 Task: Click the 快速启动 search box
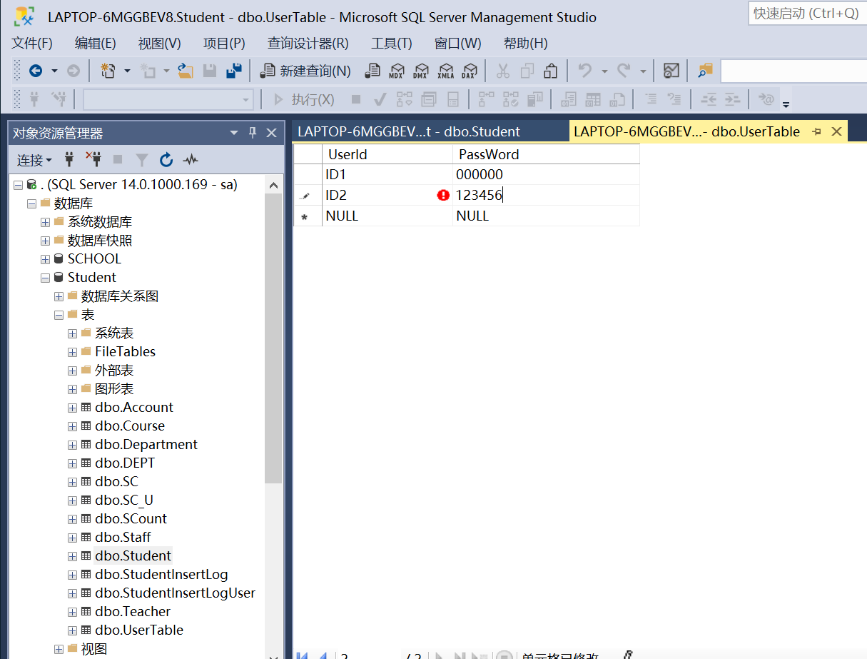[807, 13]
